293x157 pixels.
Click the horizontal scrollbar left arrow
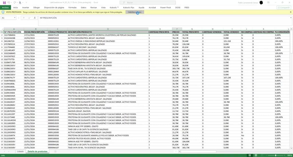(179, 152)
